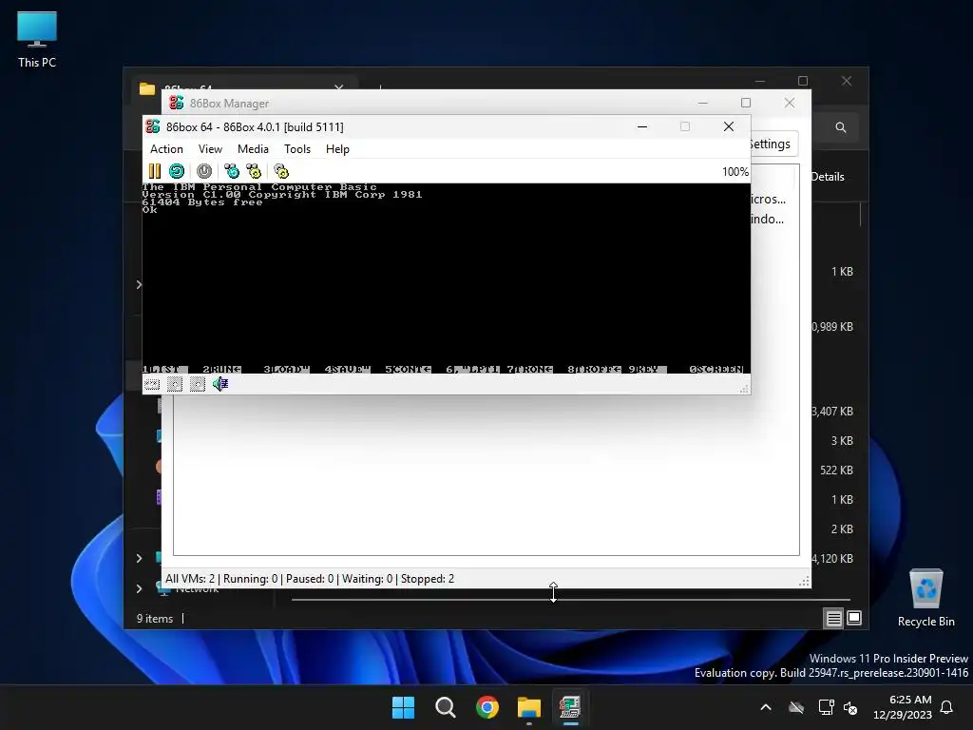The image size is (973, 730).
Task: Click the '4SAVE' function key label
Action: pos(347,370)
